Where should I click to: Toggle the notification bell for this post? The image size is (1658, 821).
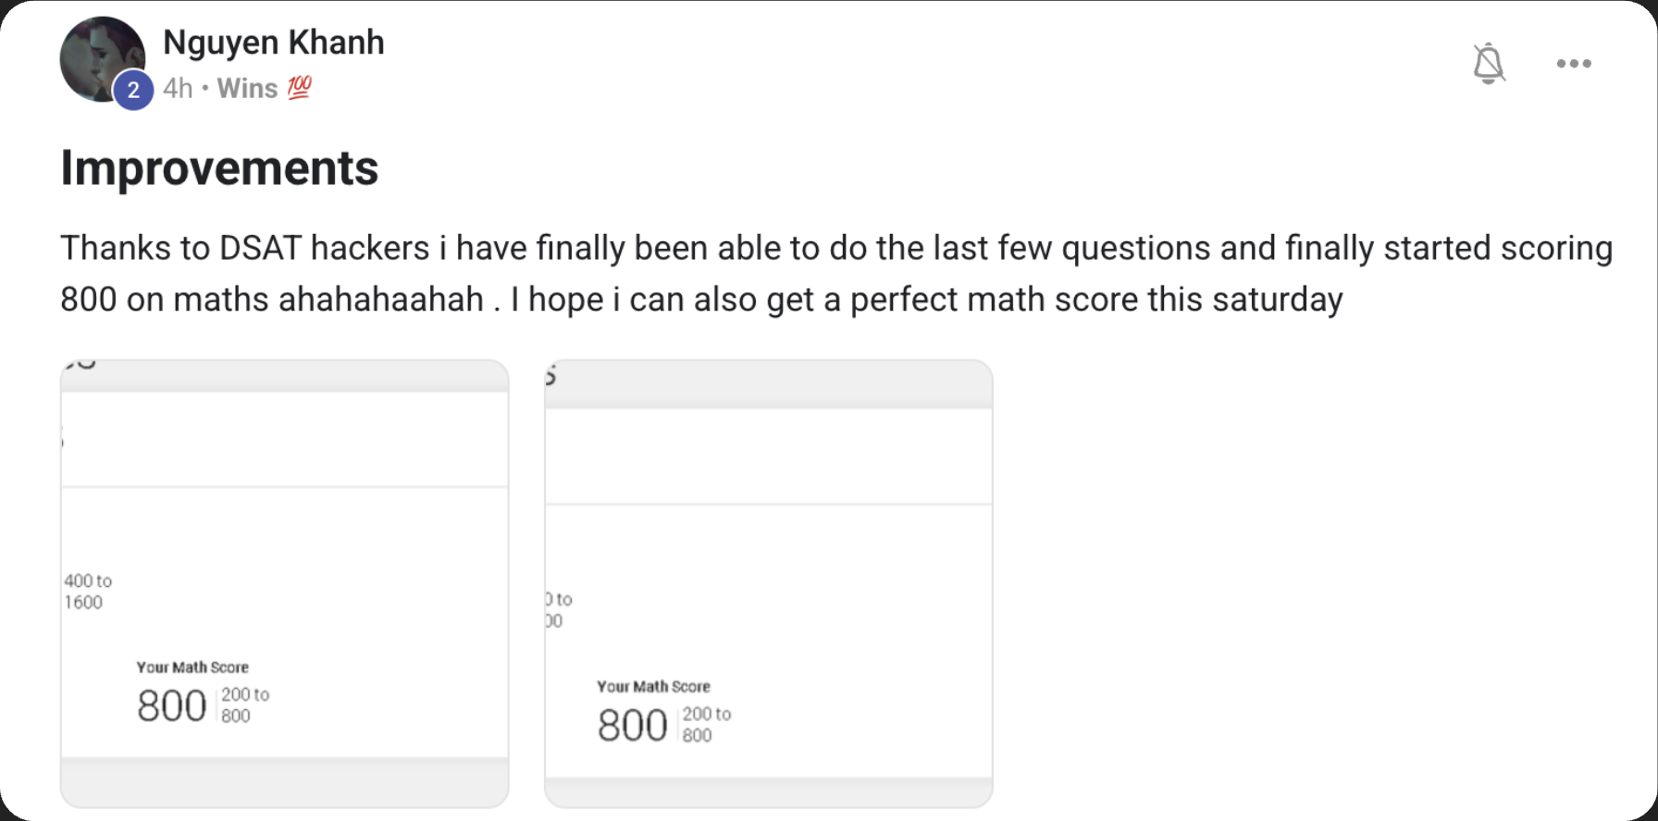pyautogui.click(x=1488, y=63)
